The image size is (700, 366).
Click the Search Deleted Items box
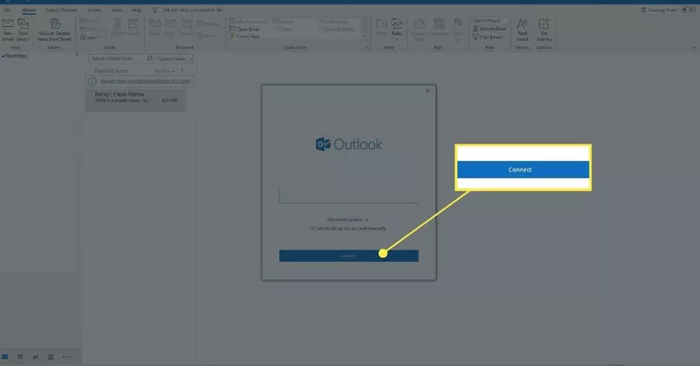point(117,59)
